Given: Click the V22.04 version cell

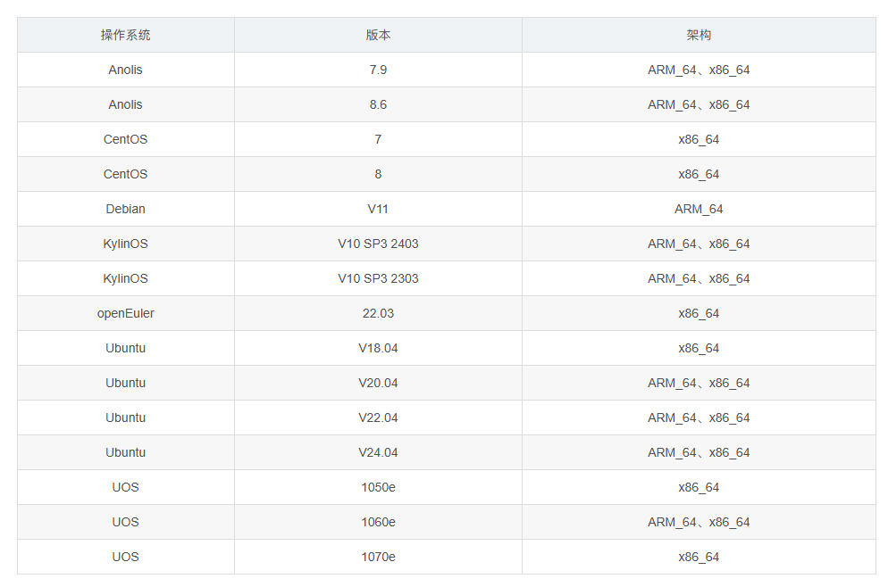Looking at the screenshot, I should point(378,418).
